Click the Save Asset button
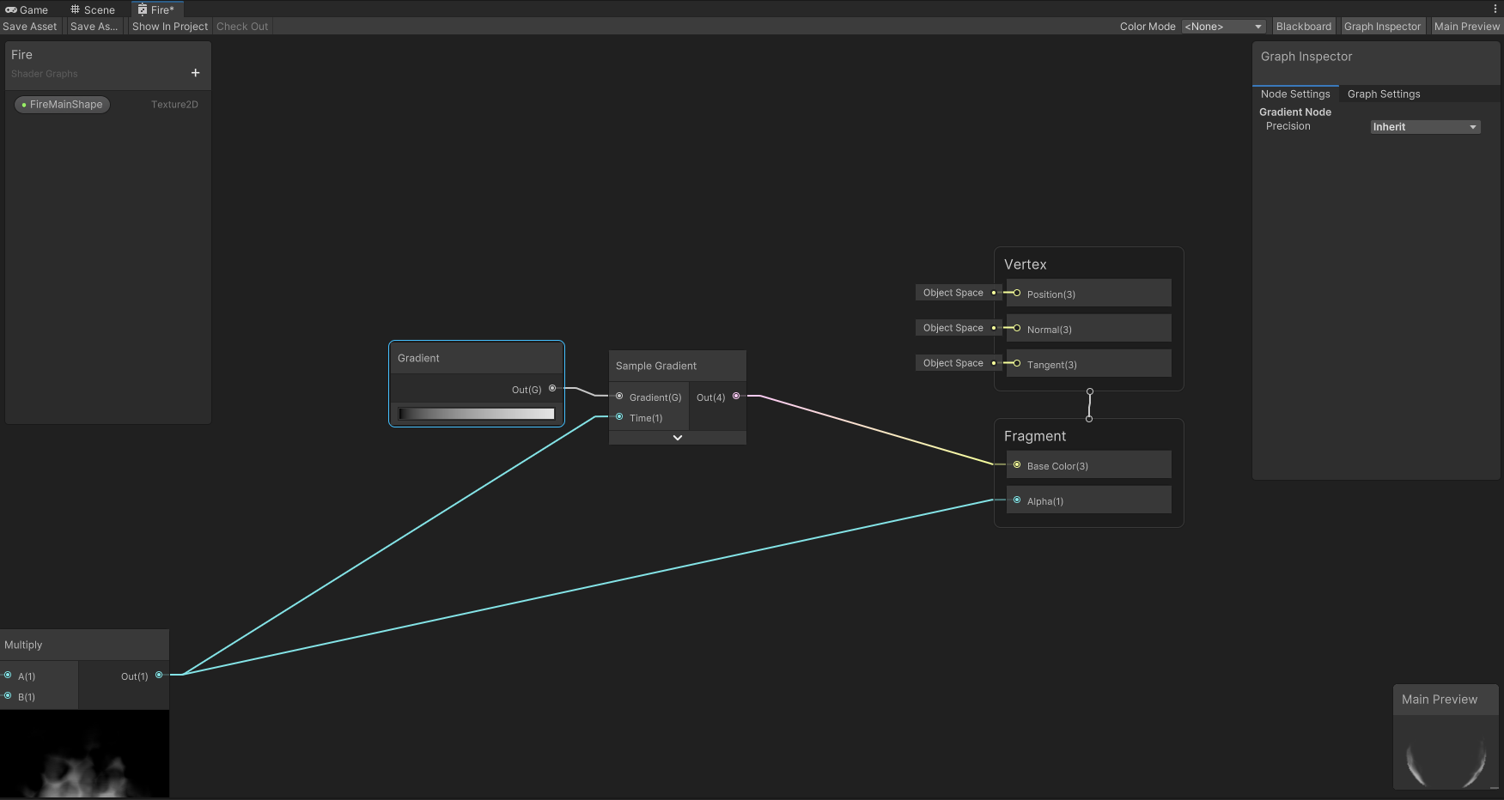1504x800 pixels. 30,27
